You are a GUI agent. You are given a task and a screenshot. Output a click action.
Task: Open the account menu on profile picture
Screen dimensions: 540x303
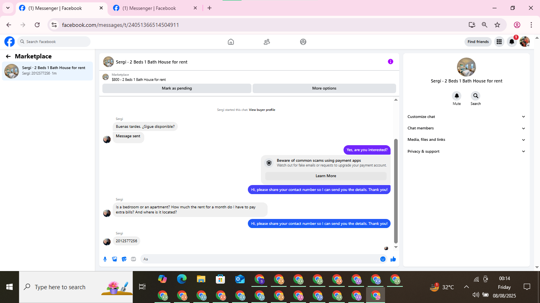point(525,42)
